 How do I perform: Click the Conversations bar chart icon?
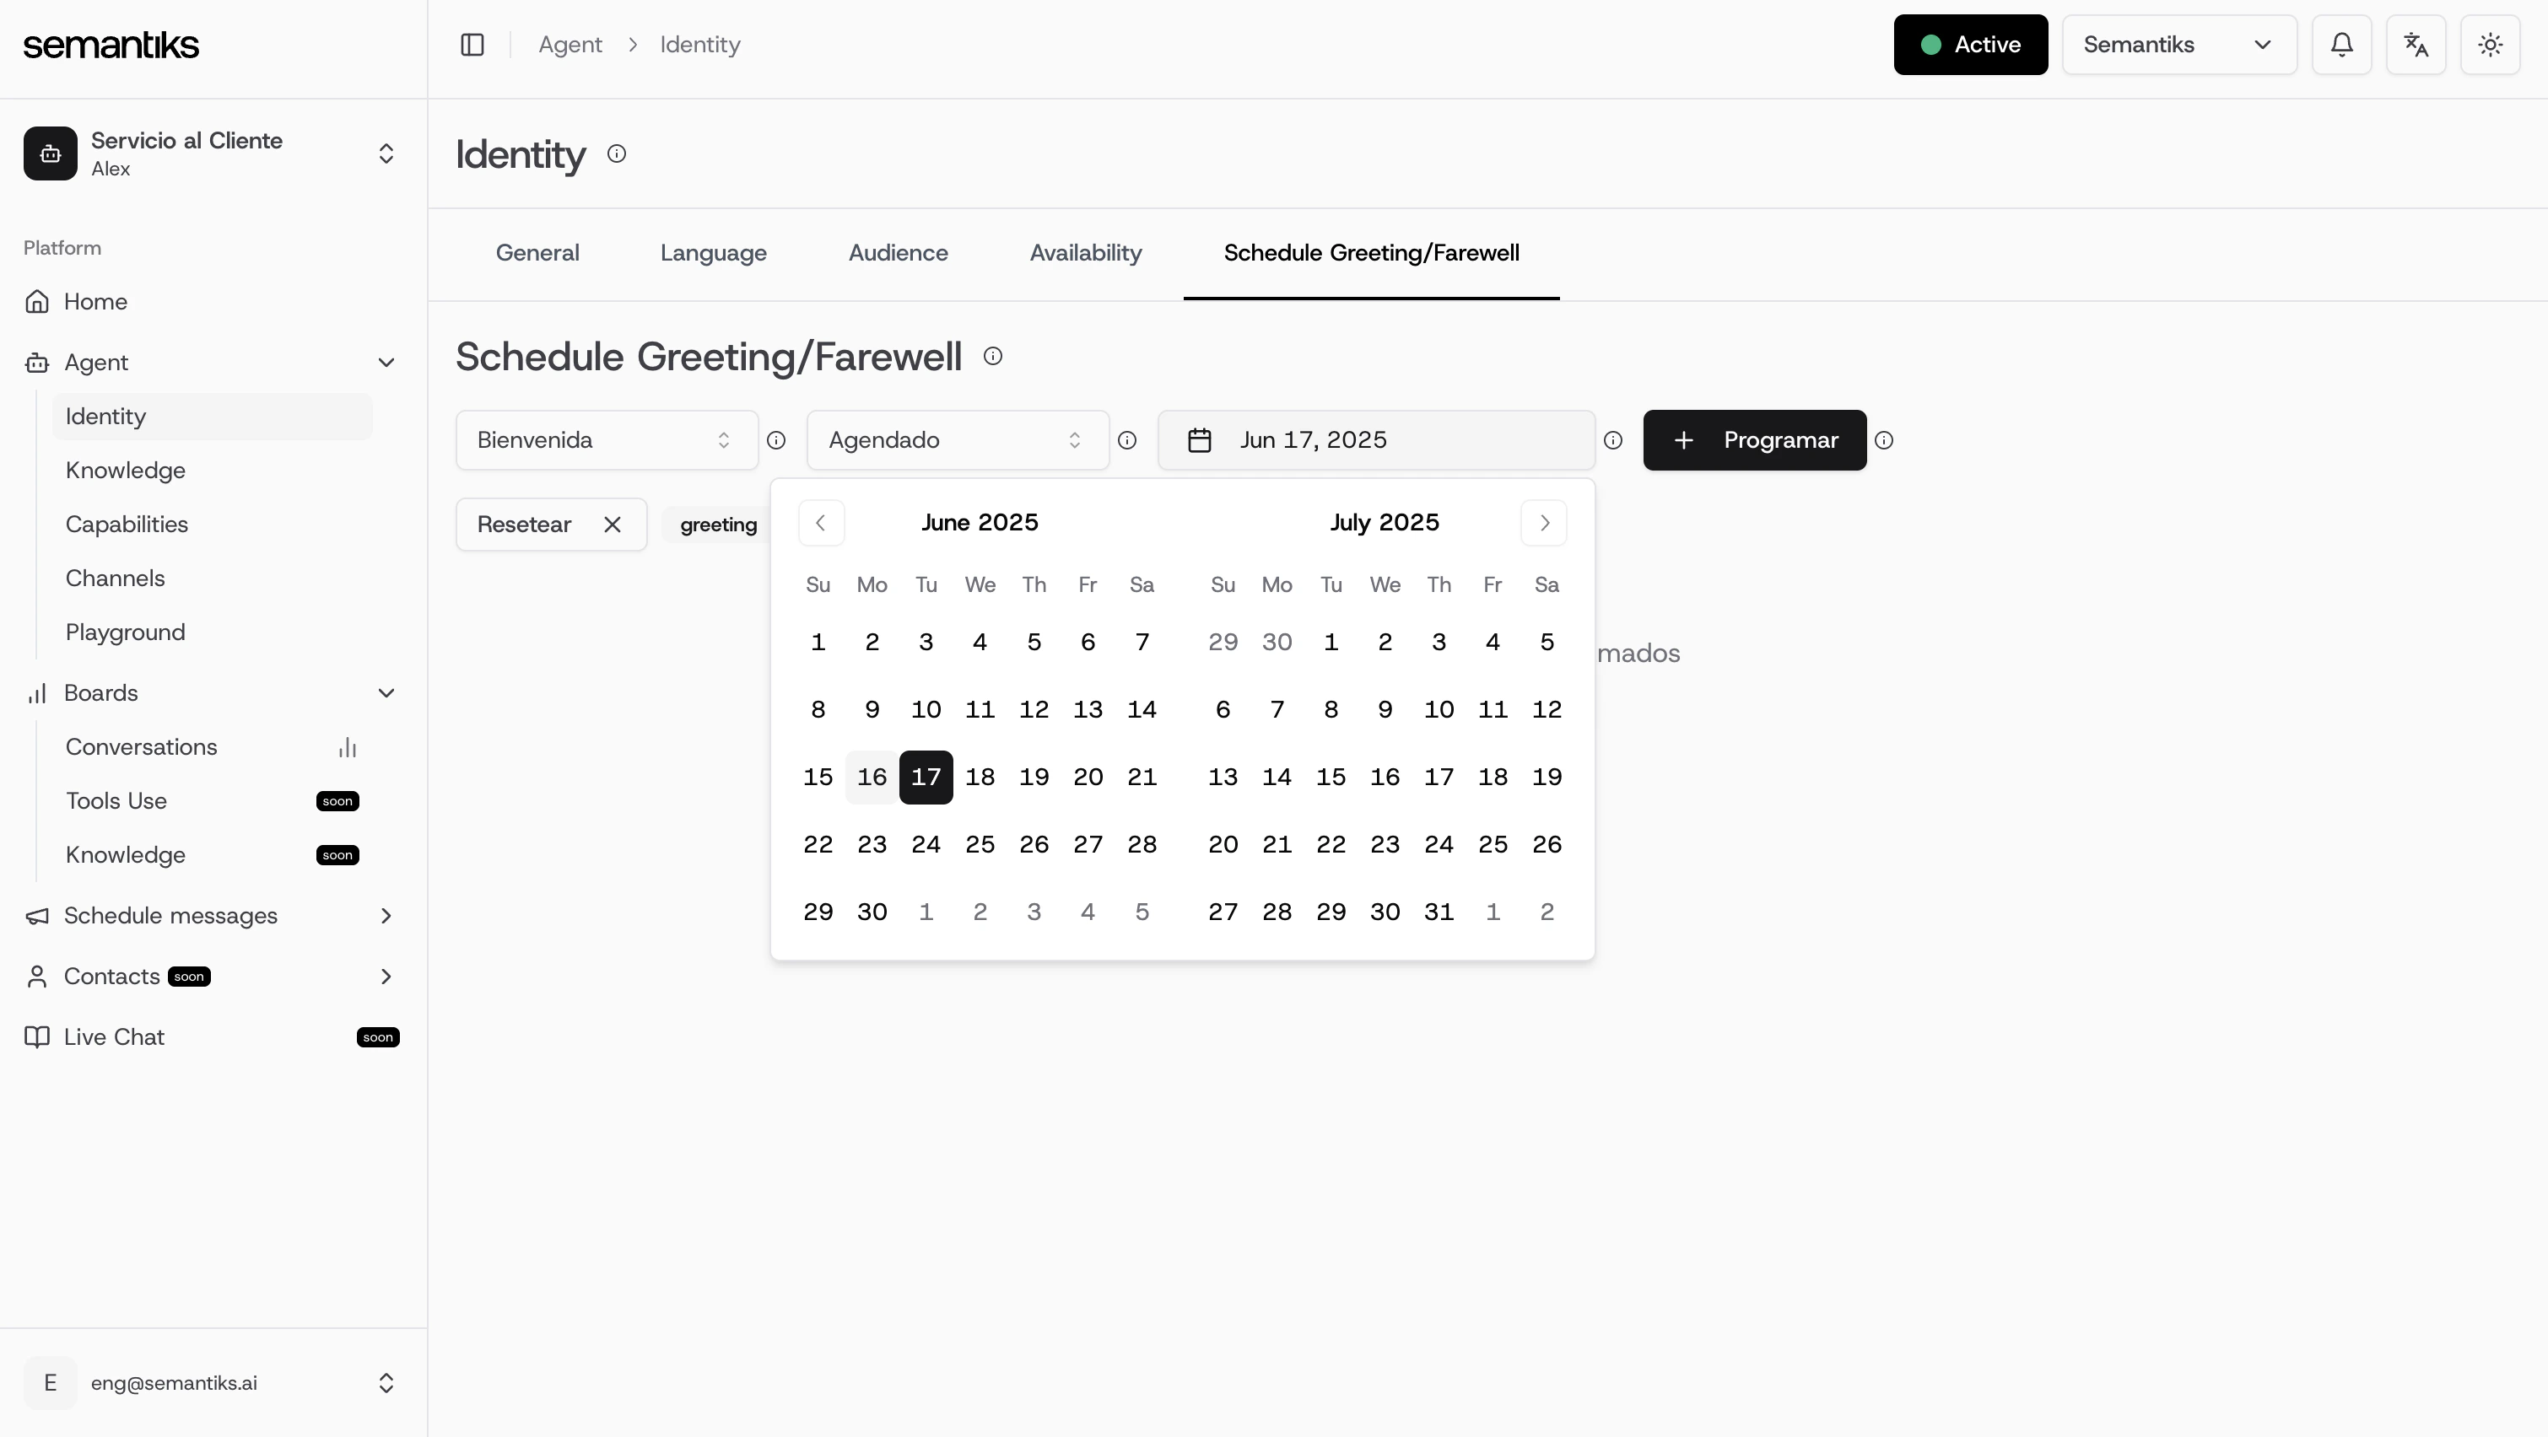(347, 748)
